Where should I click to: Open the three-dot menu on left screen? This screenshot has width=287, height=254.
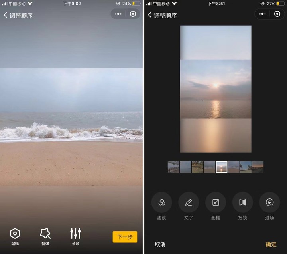point(118,14)
